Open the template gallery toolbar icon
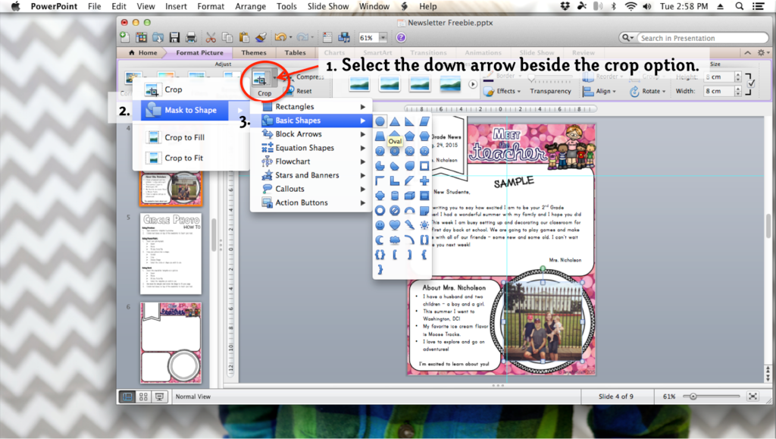The width and height of the screenshot is (776, 439). [x=142, y=38]
